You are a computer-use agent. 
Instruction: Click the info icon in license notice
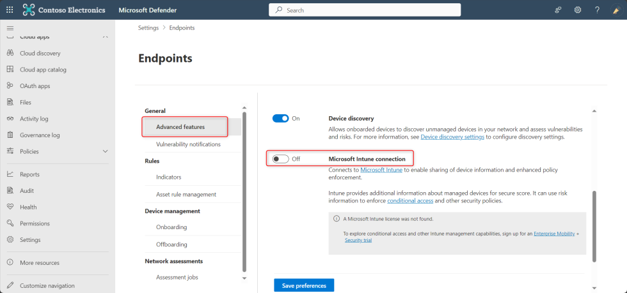pos(337,219)
